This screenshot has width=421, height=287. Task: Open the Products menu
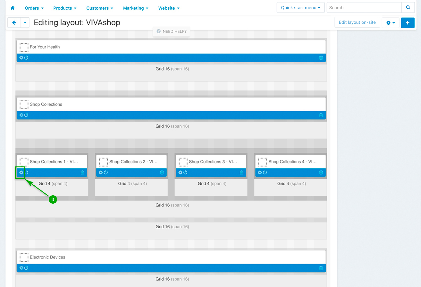coord(65,8)
